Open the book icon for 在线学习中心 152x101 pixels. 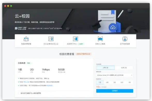point(75,39)
